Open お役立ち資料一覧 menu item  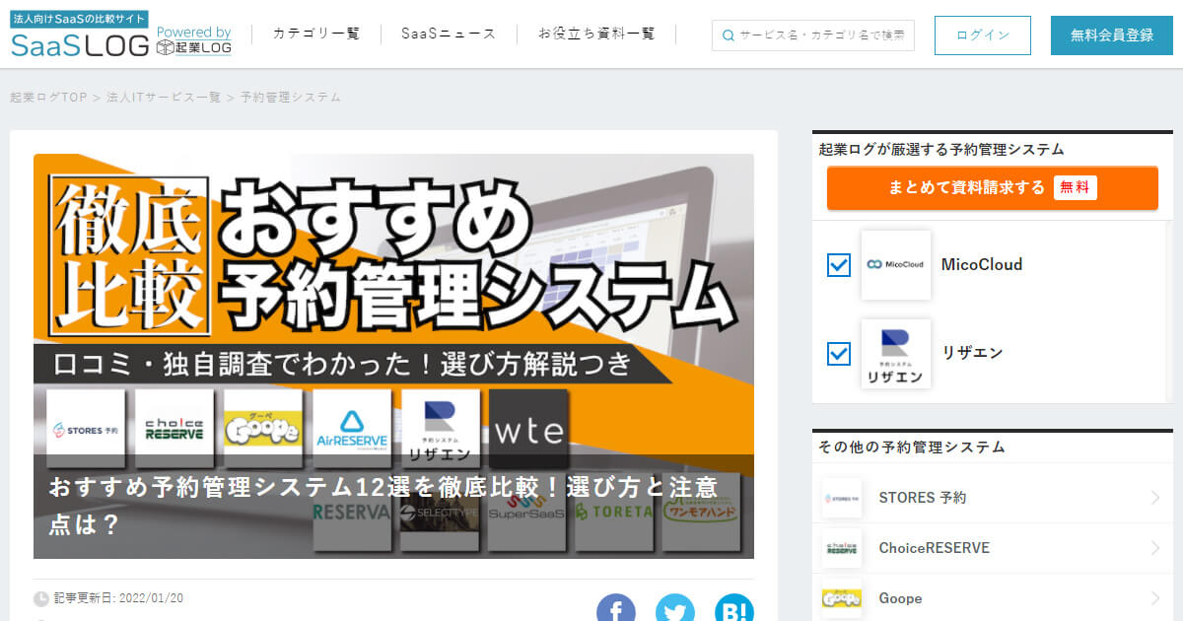(596, 34)
